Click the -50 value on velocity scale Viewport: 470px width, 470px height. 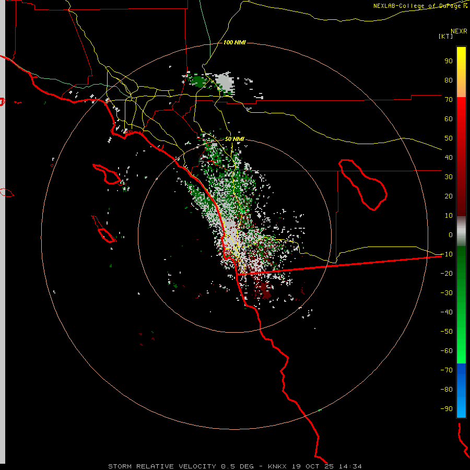pyautogui.click(x=446, y=331)
